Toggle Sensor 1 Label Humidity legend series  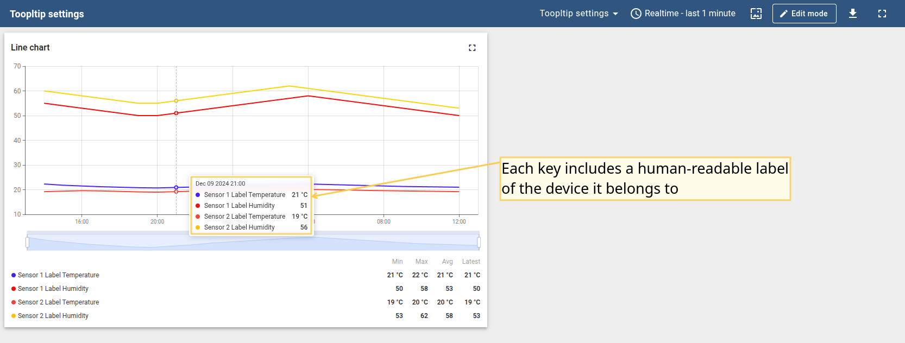click(53, 289)
